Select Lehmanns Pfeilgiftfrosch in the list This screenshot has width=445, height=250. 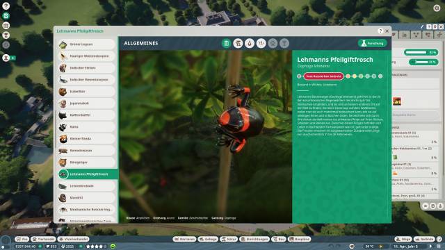(x=88, y=174)
